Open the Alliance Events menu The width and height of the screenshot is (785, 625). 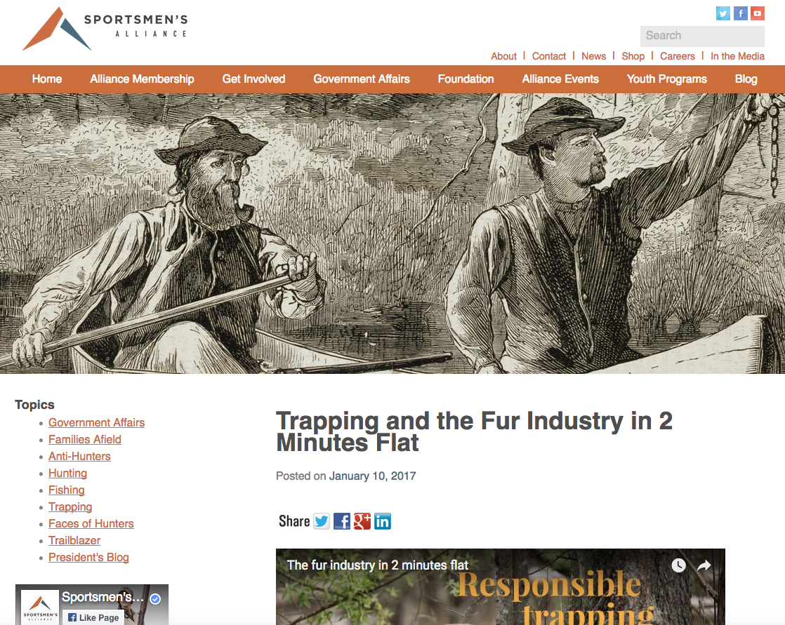tap(560, 79)
